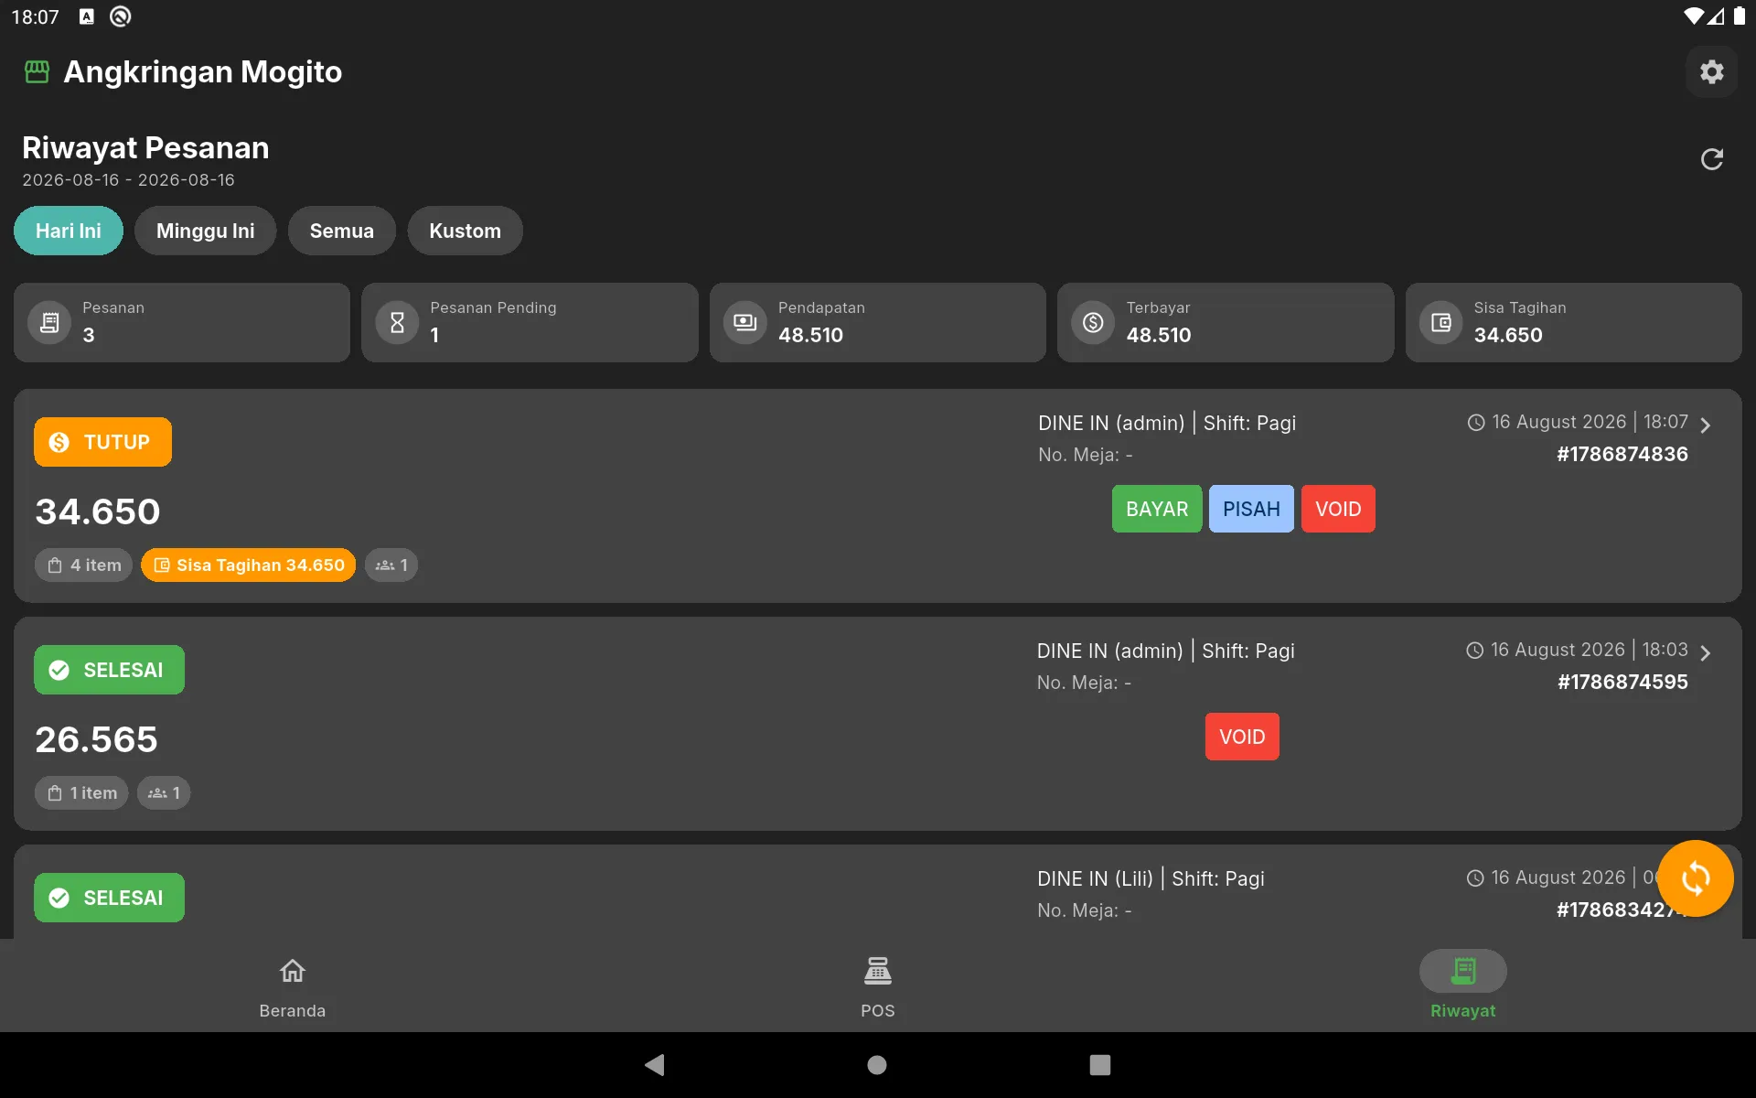Image resolution: width=1756 pixels, height=1098 pixels.
Task: Go to the Beranda tab
Action: point(292,986)
